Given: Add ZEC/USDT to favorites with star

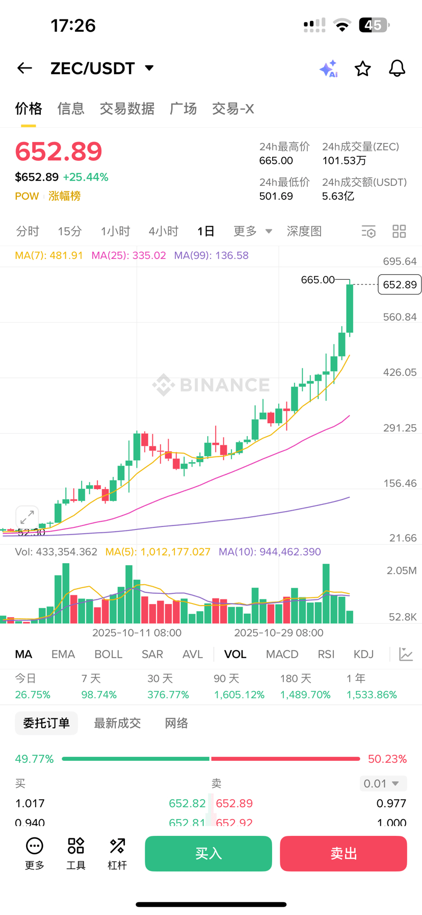Looking at the screenshot, I should [x=362, y=68].
